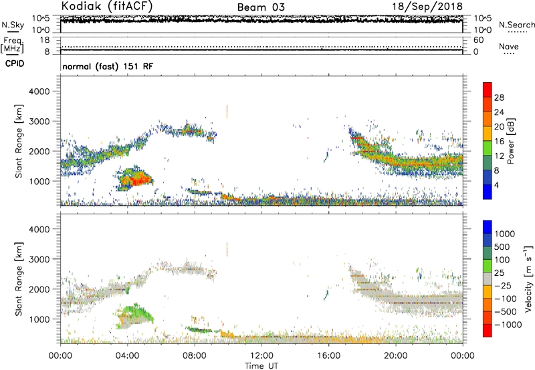Click the "25" tick on Velocity scale

coord(500,273)
